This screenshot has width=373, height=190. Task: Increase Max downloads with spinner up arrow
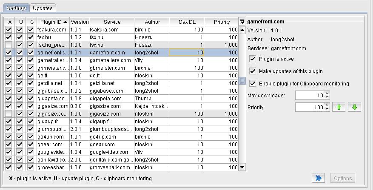coord(327,94)
